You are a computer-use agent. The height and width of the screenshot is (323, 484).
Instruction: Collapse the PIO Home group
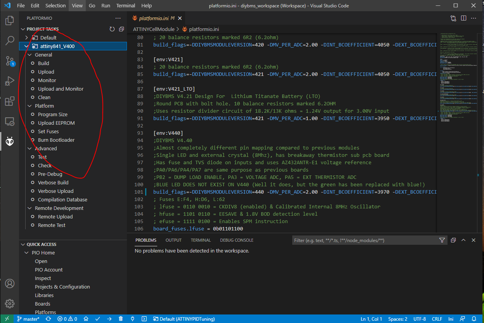(26, 253)
